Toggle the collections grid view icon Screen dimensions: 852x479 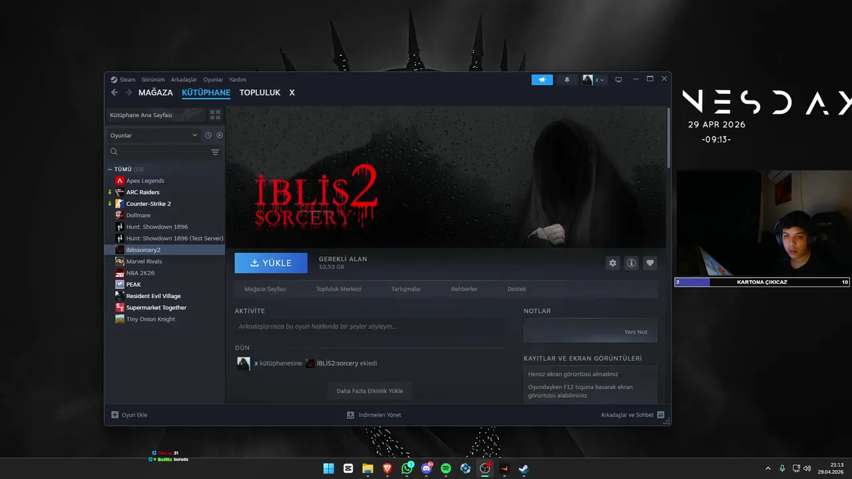215,115
